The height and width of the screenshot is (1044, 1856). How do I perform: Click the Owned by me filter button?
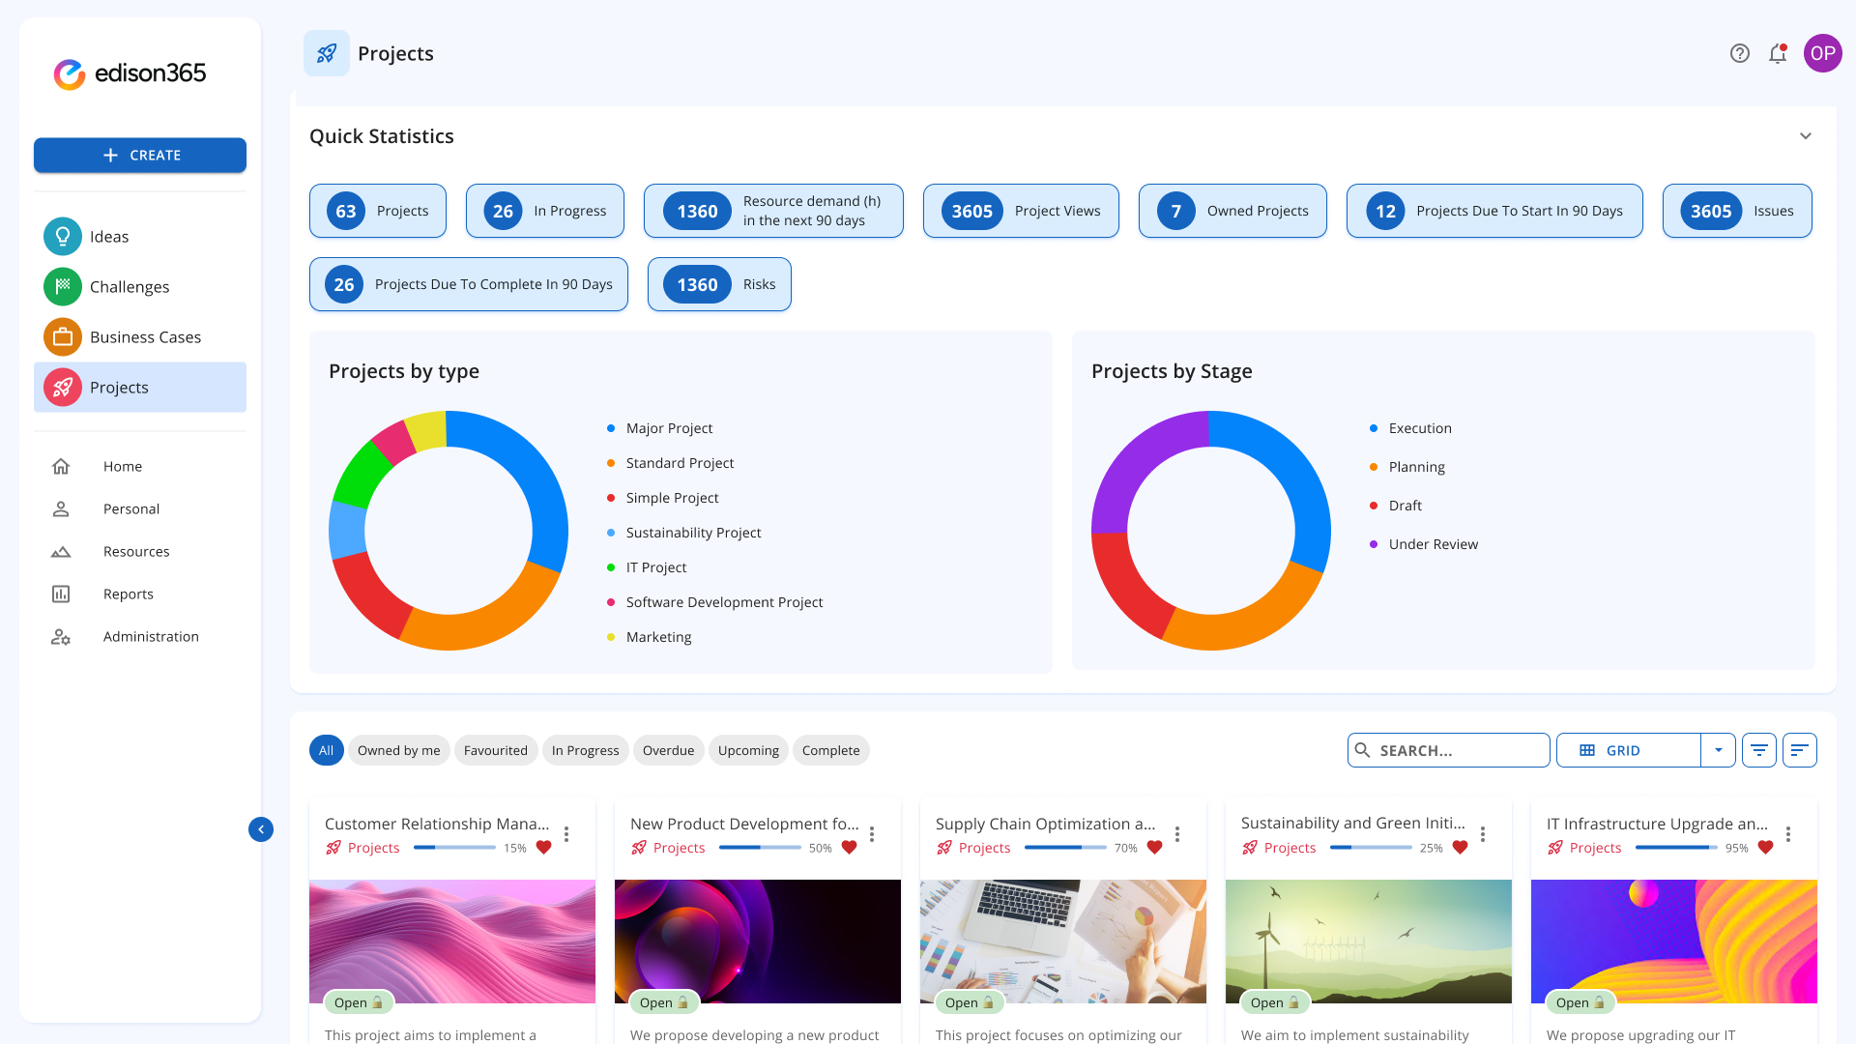[397, 749]
